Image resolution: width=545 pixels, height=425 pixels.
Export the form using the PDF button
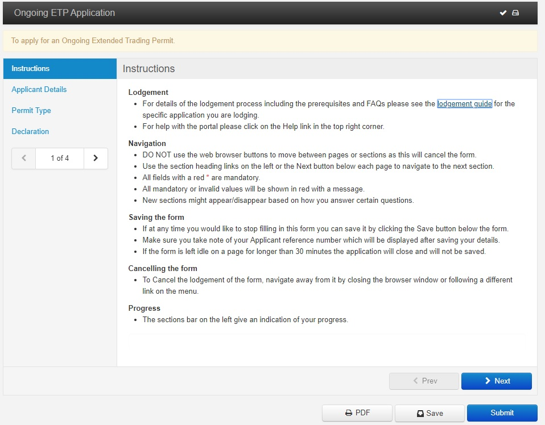pos(357,413)
